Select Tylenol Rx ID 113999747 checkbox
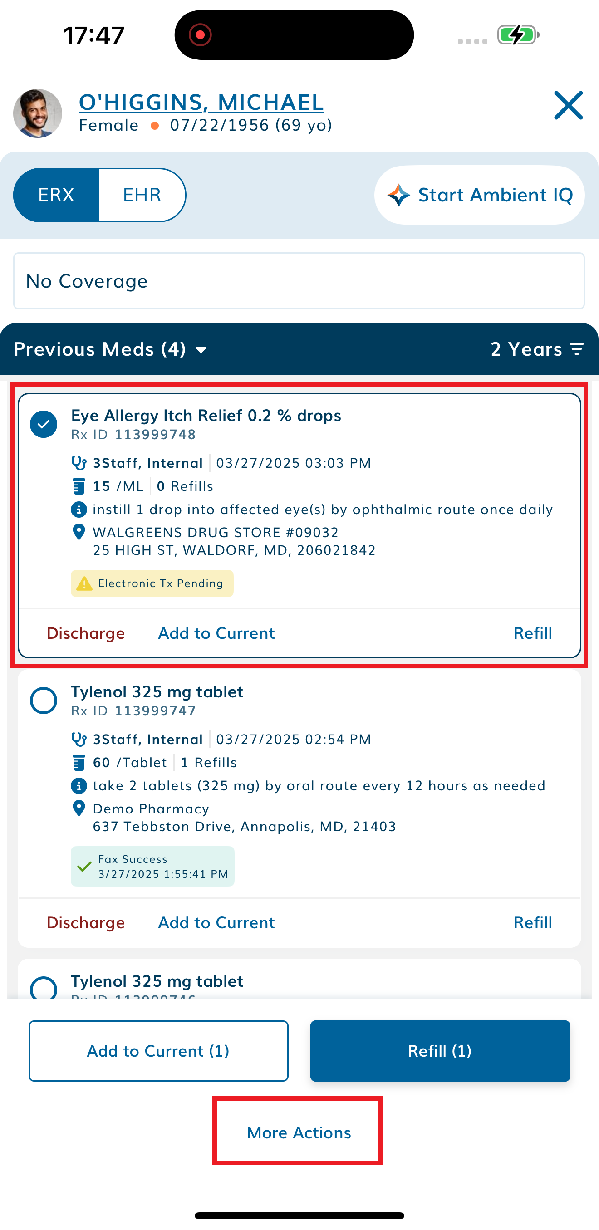The height and width of the screenshot is (1230, 599). click(x=44, y=701)
